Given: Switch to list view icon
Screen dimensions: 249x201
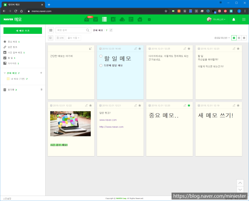Looking at the screenshot, I should click(x=244, y=38).
